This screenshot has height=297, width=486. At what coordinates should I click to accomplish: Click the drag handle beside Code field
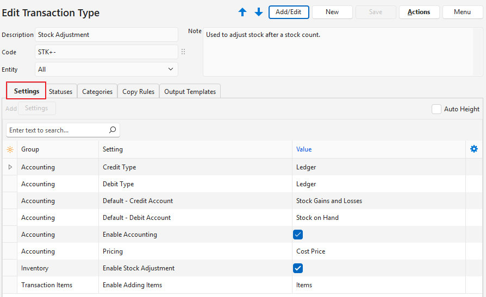[x=183, y=52]
